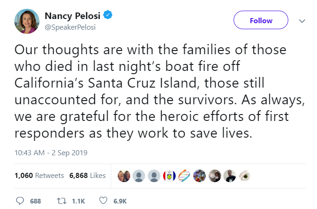Retweet this tweet using the retweet icon
The width and height of the screenshot is (317, 209).
(60, 201)
